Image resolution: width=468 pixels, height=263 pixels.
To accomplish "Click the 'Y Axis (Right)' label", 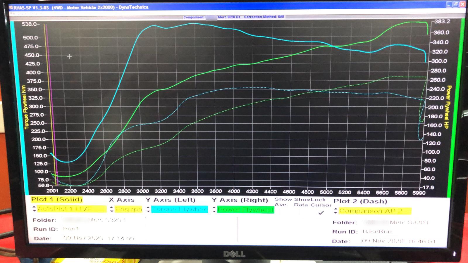I will click(x=240, y=200).
